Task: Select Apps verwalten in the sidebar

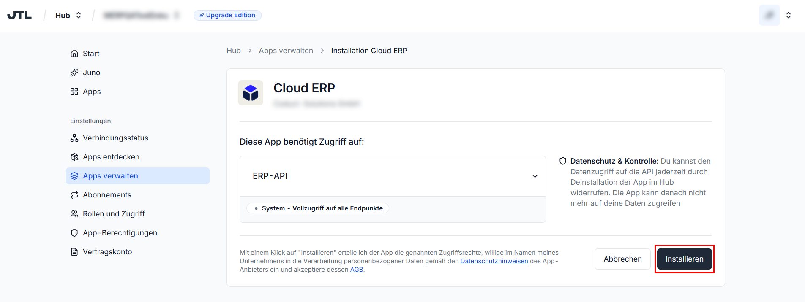Action: click(138, 176)
